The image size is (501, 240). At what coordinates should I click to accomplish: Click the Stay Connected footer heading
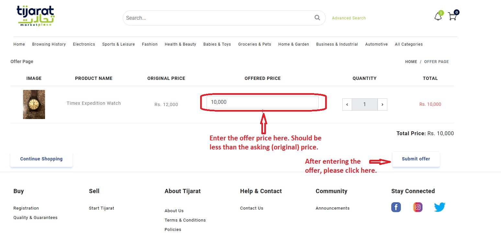413,191
